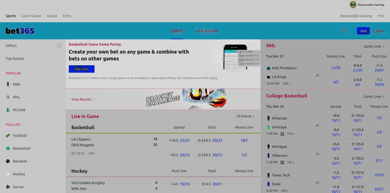Image resolution: width=390 pixels, height=193 pixels.
Task: Select Predators money line 21/20
Action: (x=336, y=68)
